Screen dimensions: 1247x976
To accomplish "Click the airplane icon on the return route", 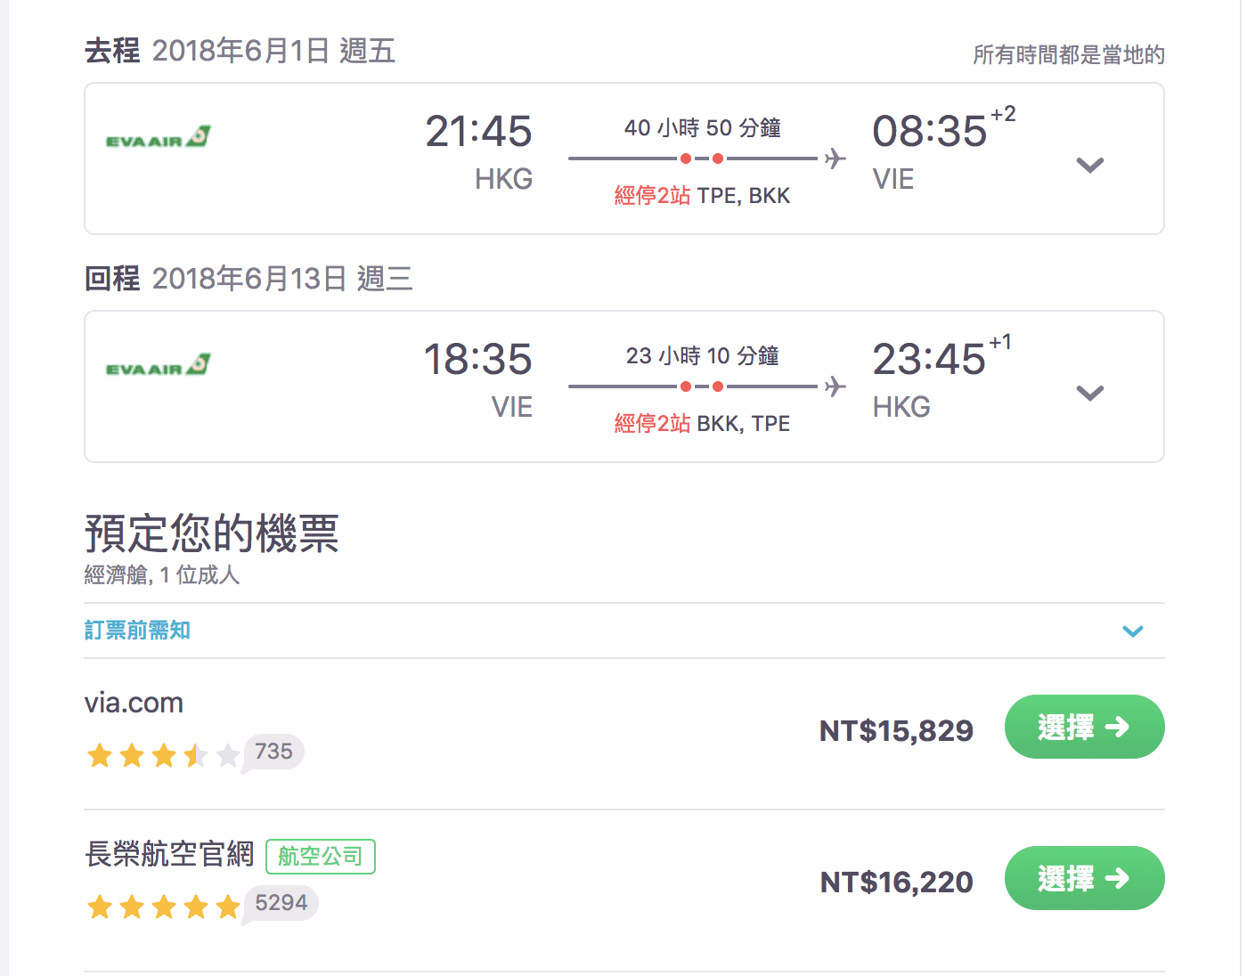I will (835, 386).
